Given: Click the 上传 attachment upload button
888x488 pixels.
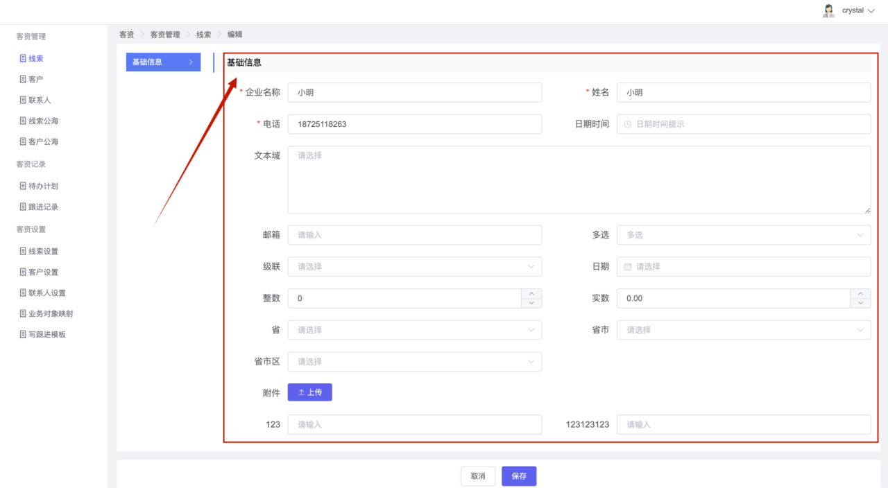Looking at the screenshot, I should [309, 392].
